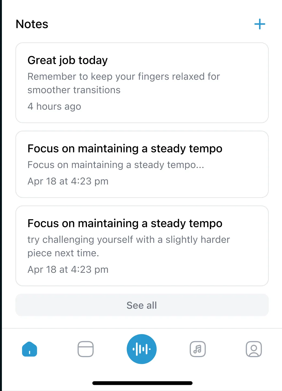
Task: Go to the Home tab icon
Action: [x=30, y=349]
